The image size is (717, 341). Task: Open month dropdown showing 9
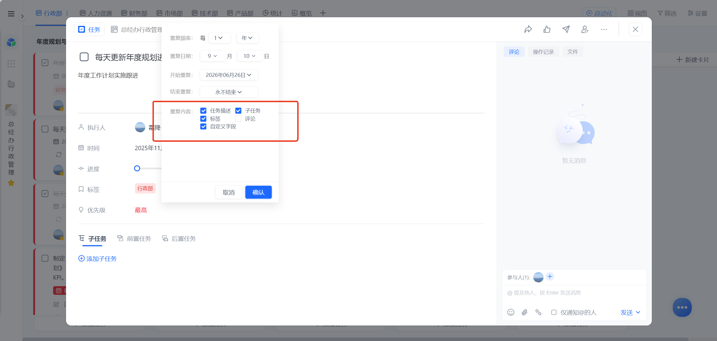(x=212, y=56)
